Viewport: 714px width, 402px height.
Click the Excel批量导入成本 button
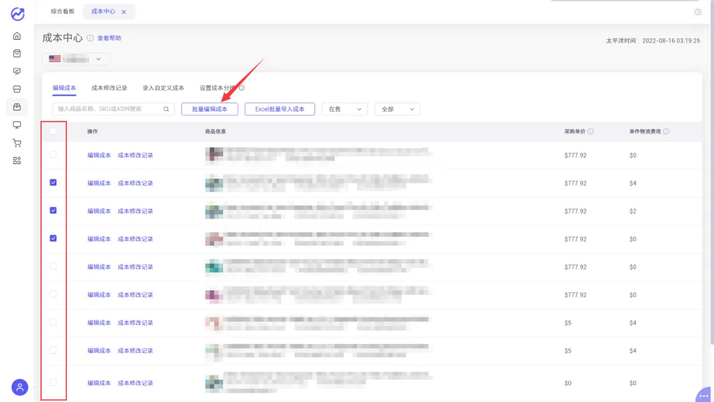[280, 109]
